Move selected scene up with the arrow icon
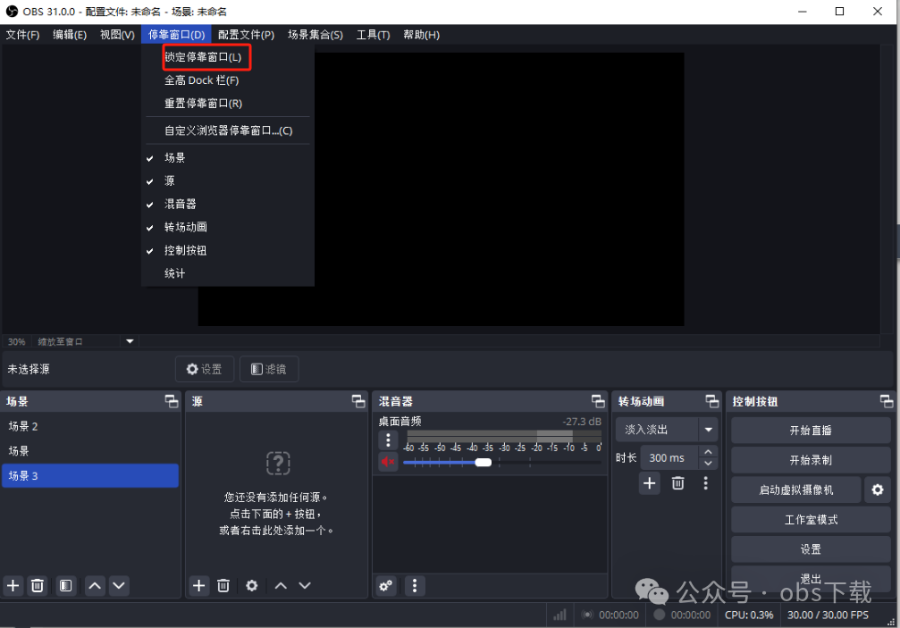Screen dimensions: 900x628 pyautogui.click(x=94, y=585)
